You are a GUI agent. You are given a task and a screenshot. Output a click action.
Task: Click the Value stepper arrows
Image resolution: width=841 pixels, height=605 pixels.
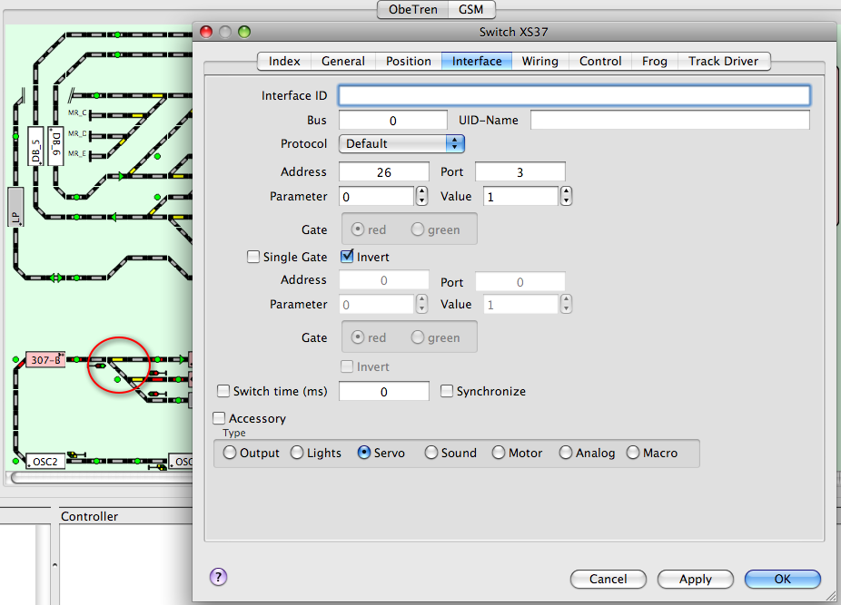tap(567, 197)
